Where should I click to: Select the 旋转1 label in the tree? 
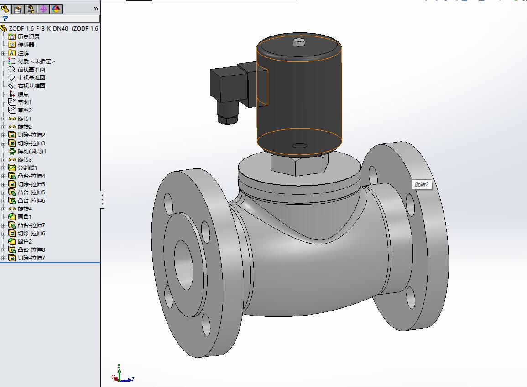(25, 119)
